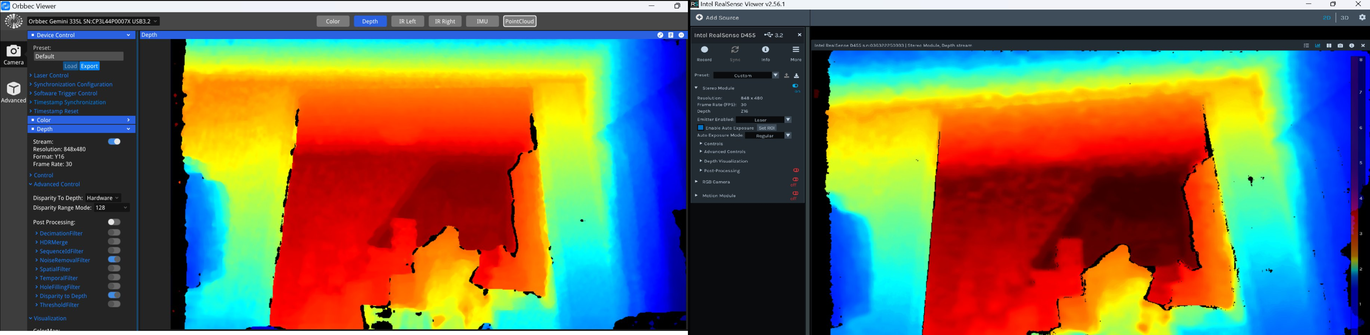Open Advanced view in Orbbec sidebar
This screenshot has height=335, width=1370.
tap(13, 92)
